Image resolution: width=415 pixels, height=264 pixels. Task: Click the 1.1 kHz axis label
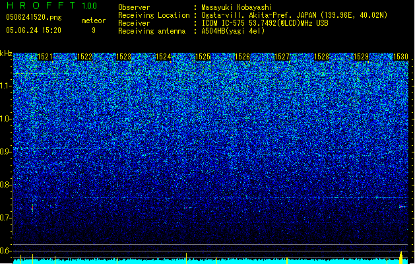[6, 86]
